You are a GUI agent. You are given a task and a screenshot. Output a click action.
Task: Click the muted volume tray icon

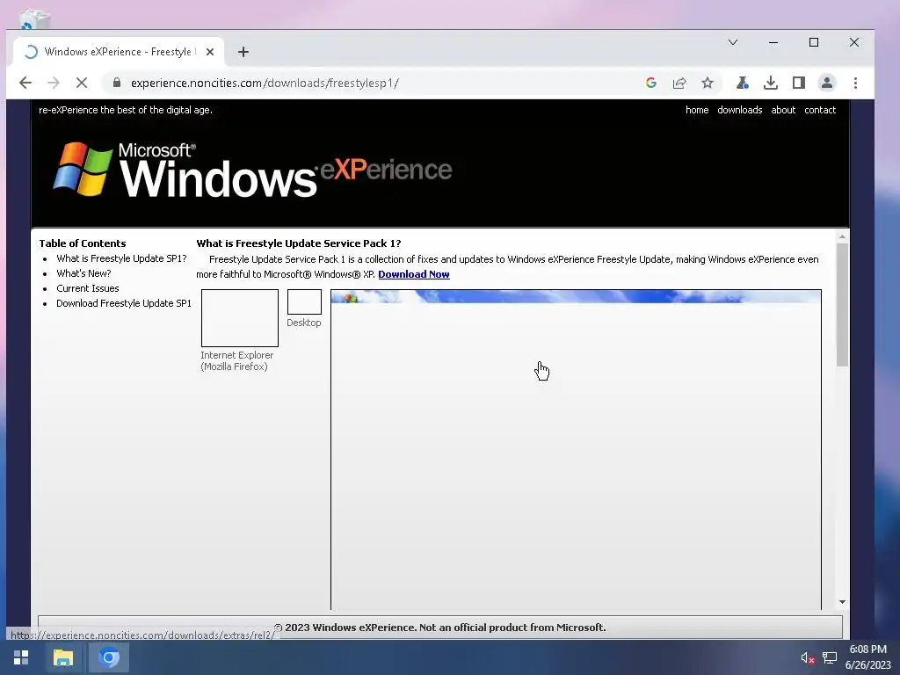808,657
